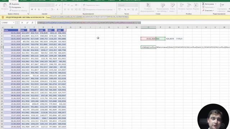Toggle align left in Alignment group
230x129 pixels.
pos(65,9)
